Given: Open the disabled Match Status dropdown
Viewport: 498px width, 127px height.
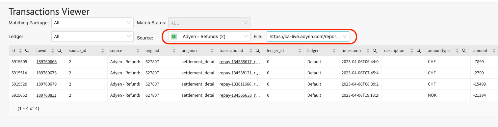Looking at the screenshot, I should (x=209, y=23).
